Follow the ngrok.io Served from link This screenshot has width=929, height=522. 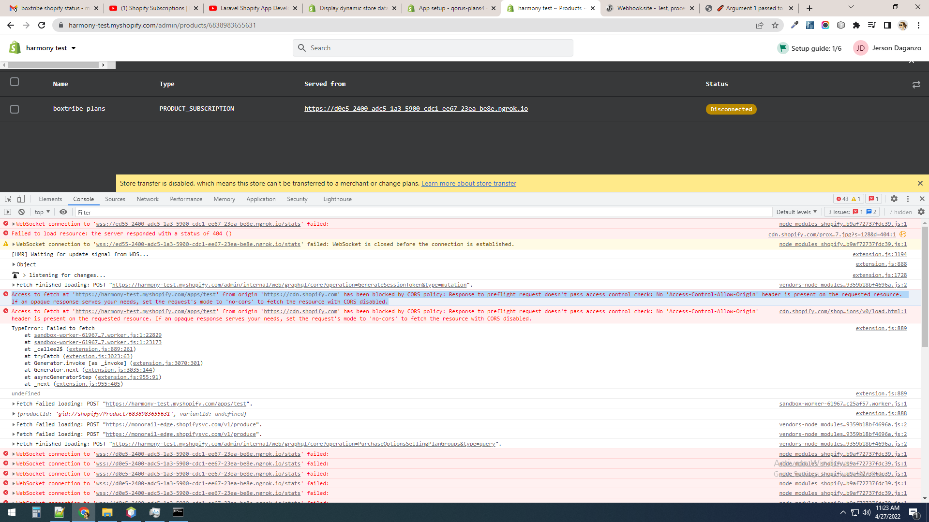[416, 108]
